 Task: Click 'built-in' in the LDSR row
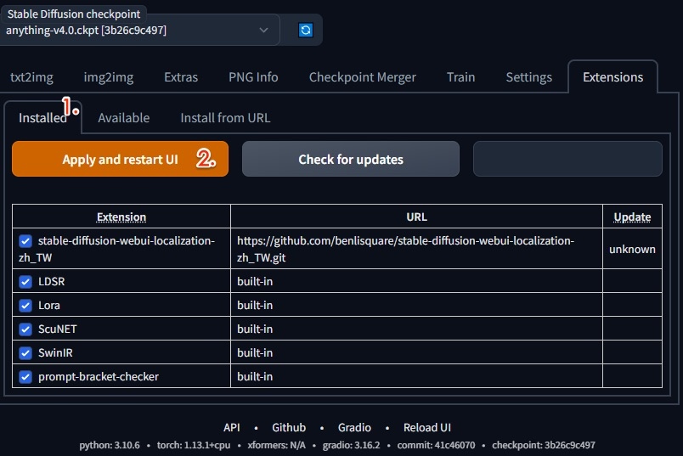255,281
